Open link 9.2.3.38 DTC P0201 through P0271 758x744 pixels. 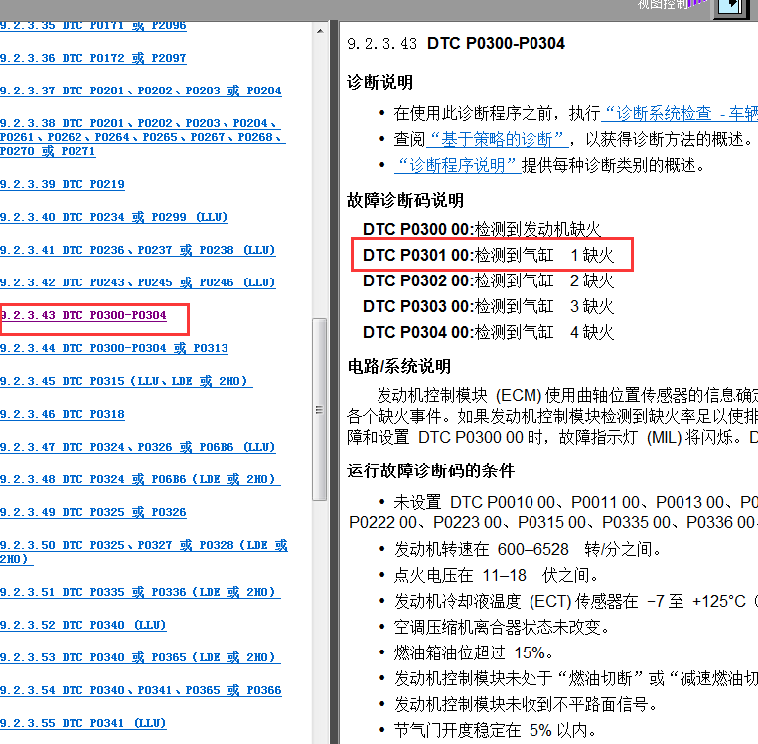143,137
